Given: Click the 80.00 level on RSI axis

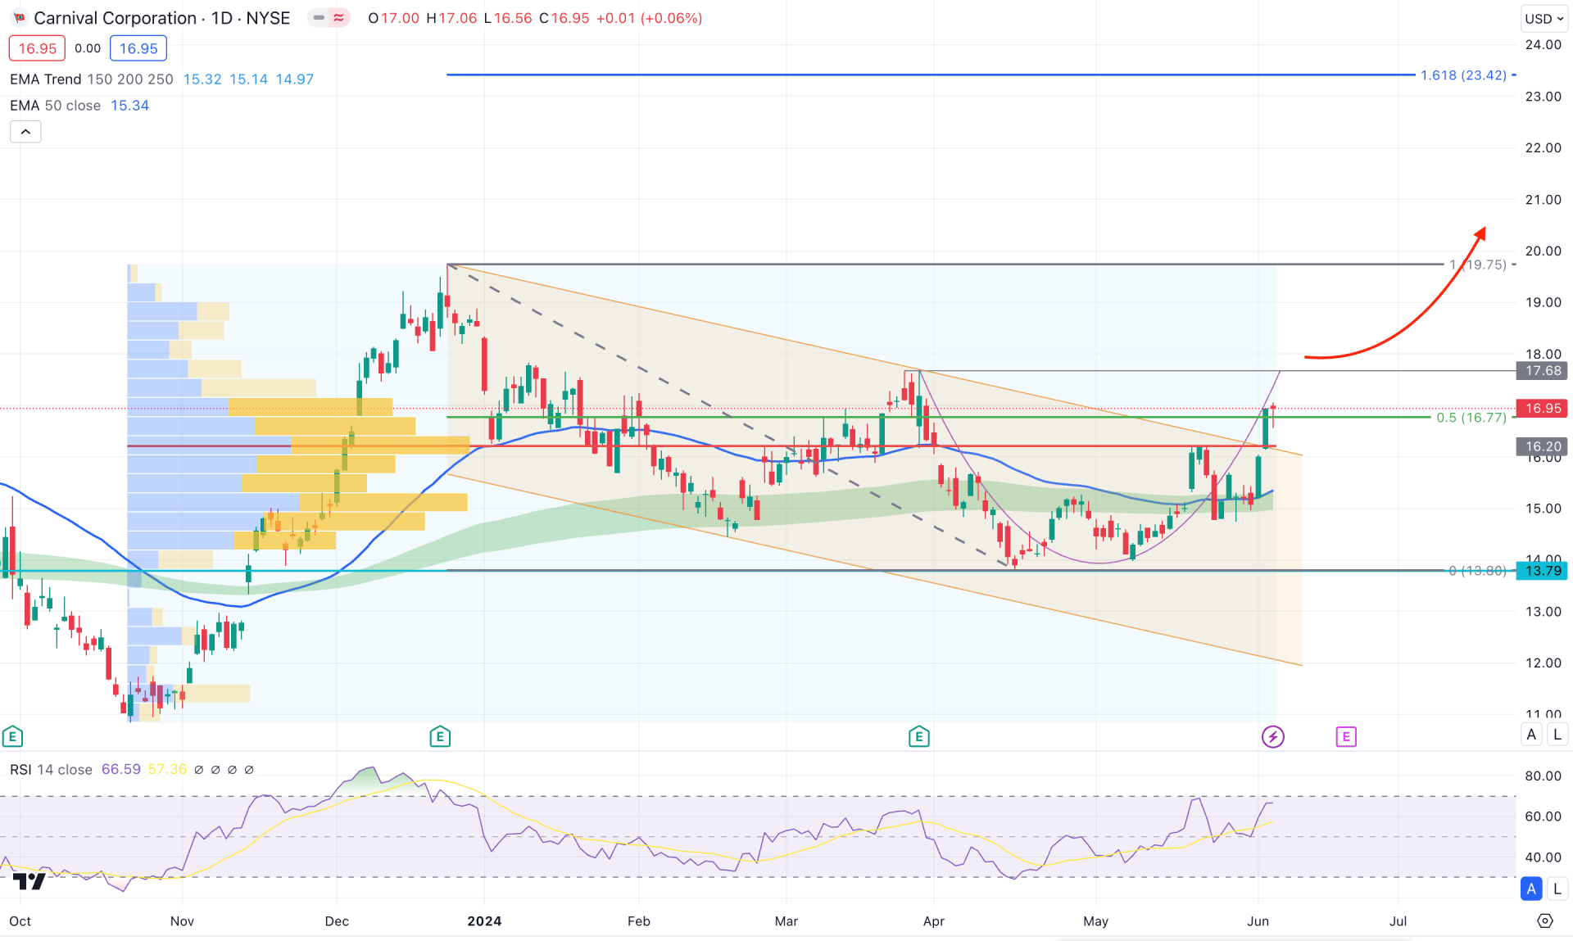Looking at the screenshot, I should pos(1544,776).
